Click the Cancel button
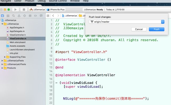Image resolution: width=171 pixels, height=105 pixels. tap(139, 29)
